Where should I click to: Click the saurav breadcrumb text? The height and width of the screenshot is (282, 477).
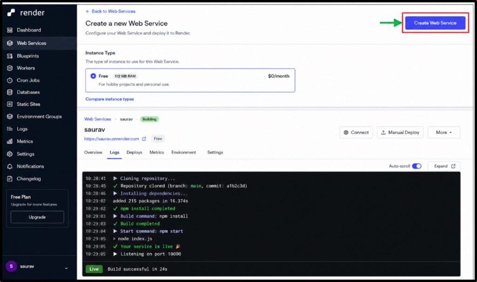(126, 119)
